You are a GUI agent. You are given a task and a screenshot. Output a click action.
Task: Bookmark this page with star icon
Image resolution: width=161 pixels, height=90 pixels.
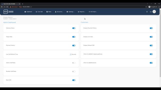click(146, 7)
